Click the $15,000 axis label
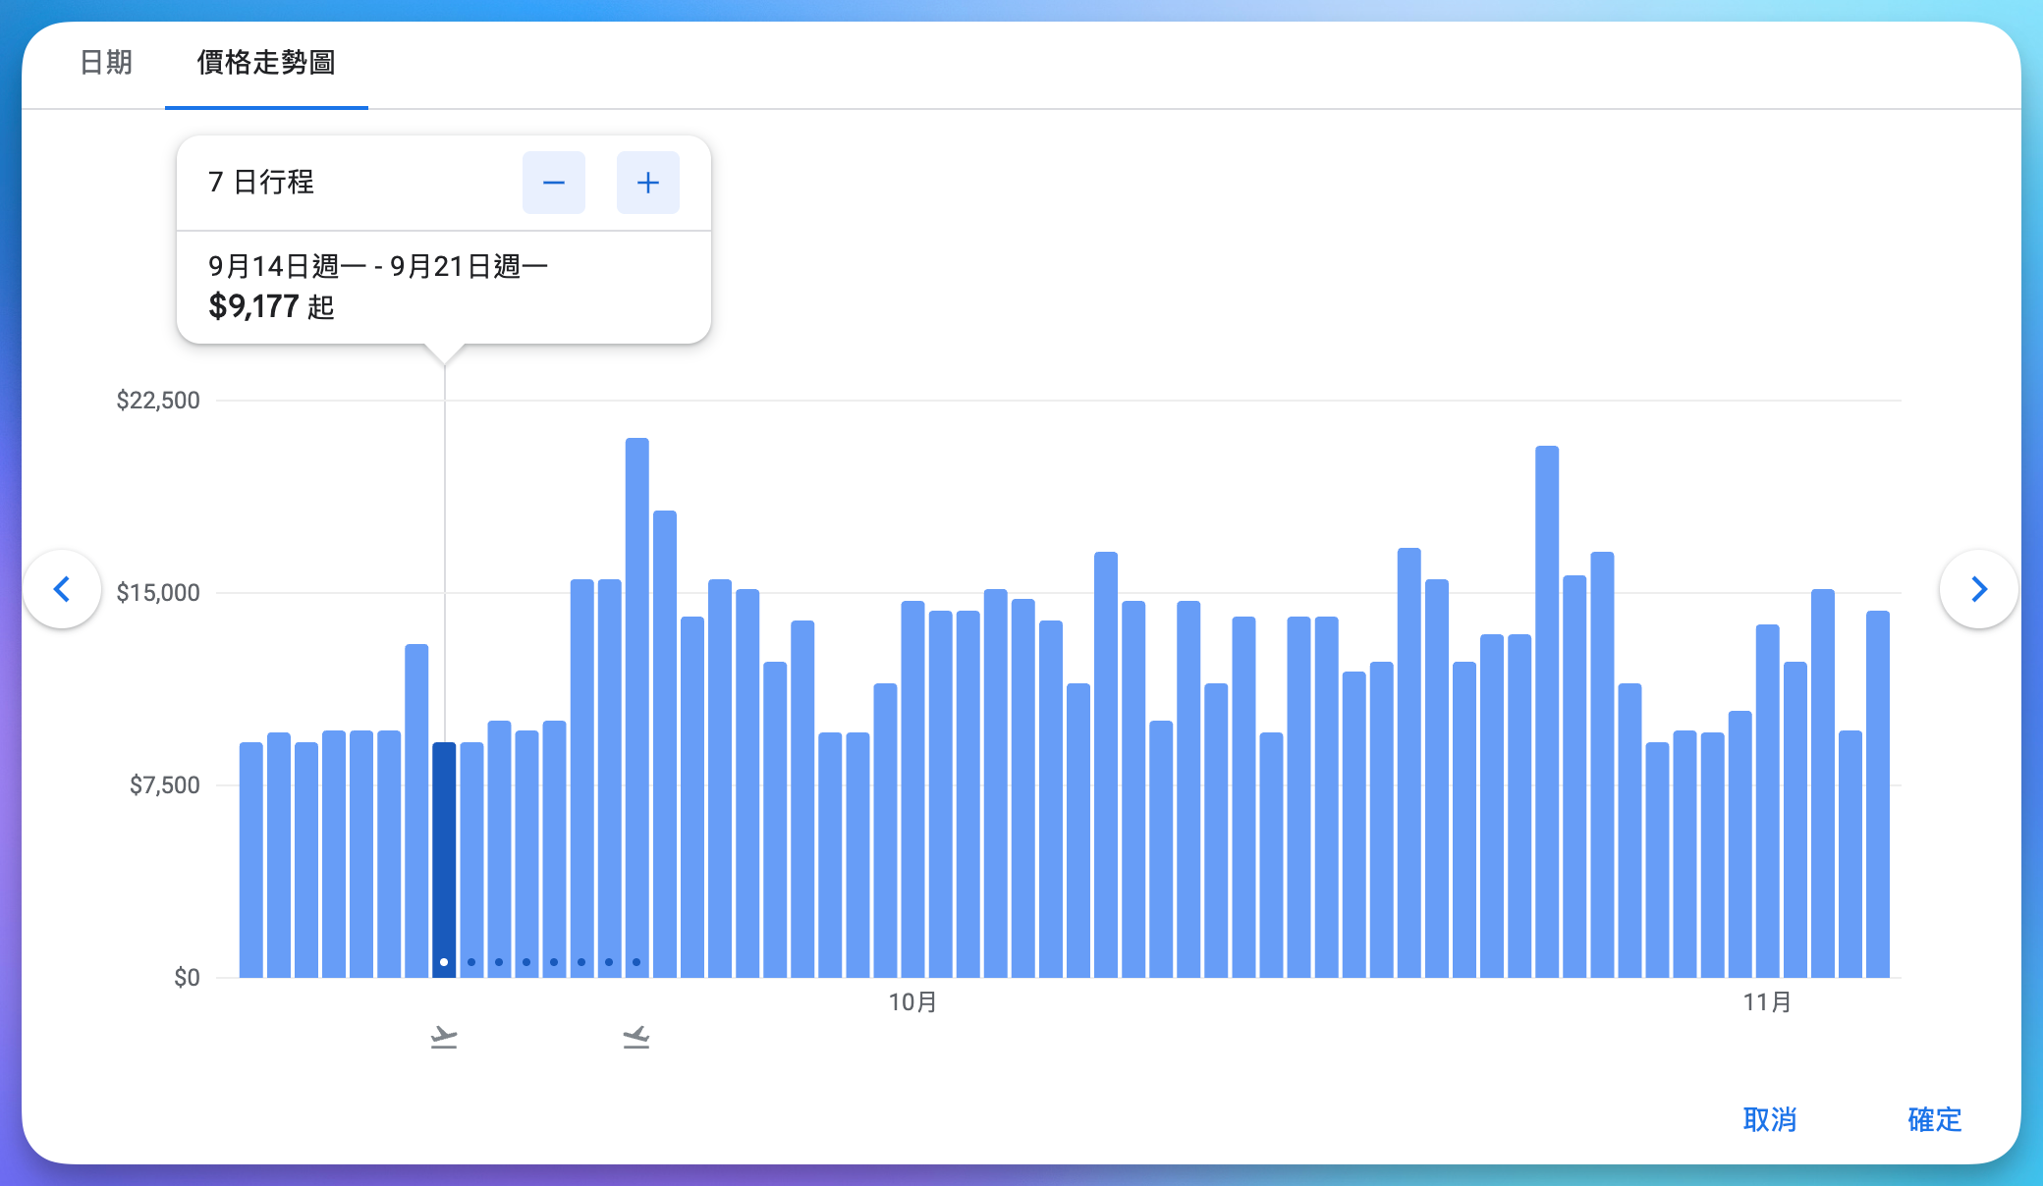Image resolution: width=2043 pixels, height=1186 pixels. tap(158, 593)
